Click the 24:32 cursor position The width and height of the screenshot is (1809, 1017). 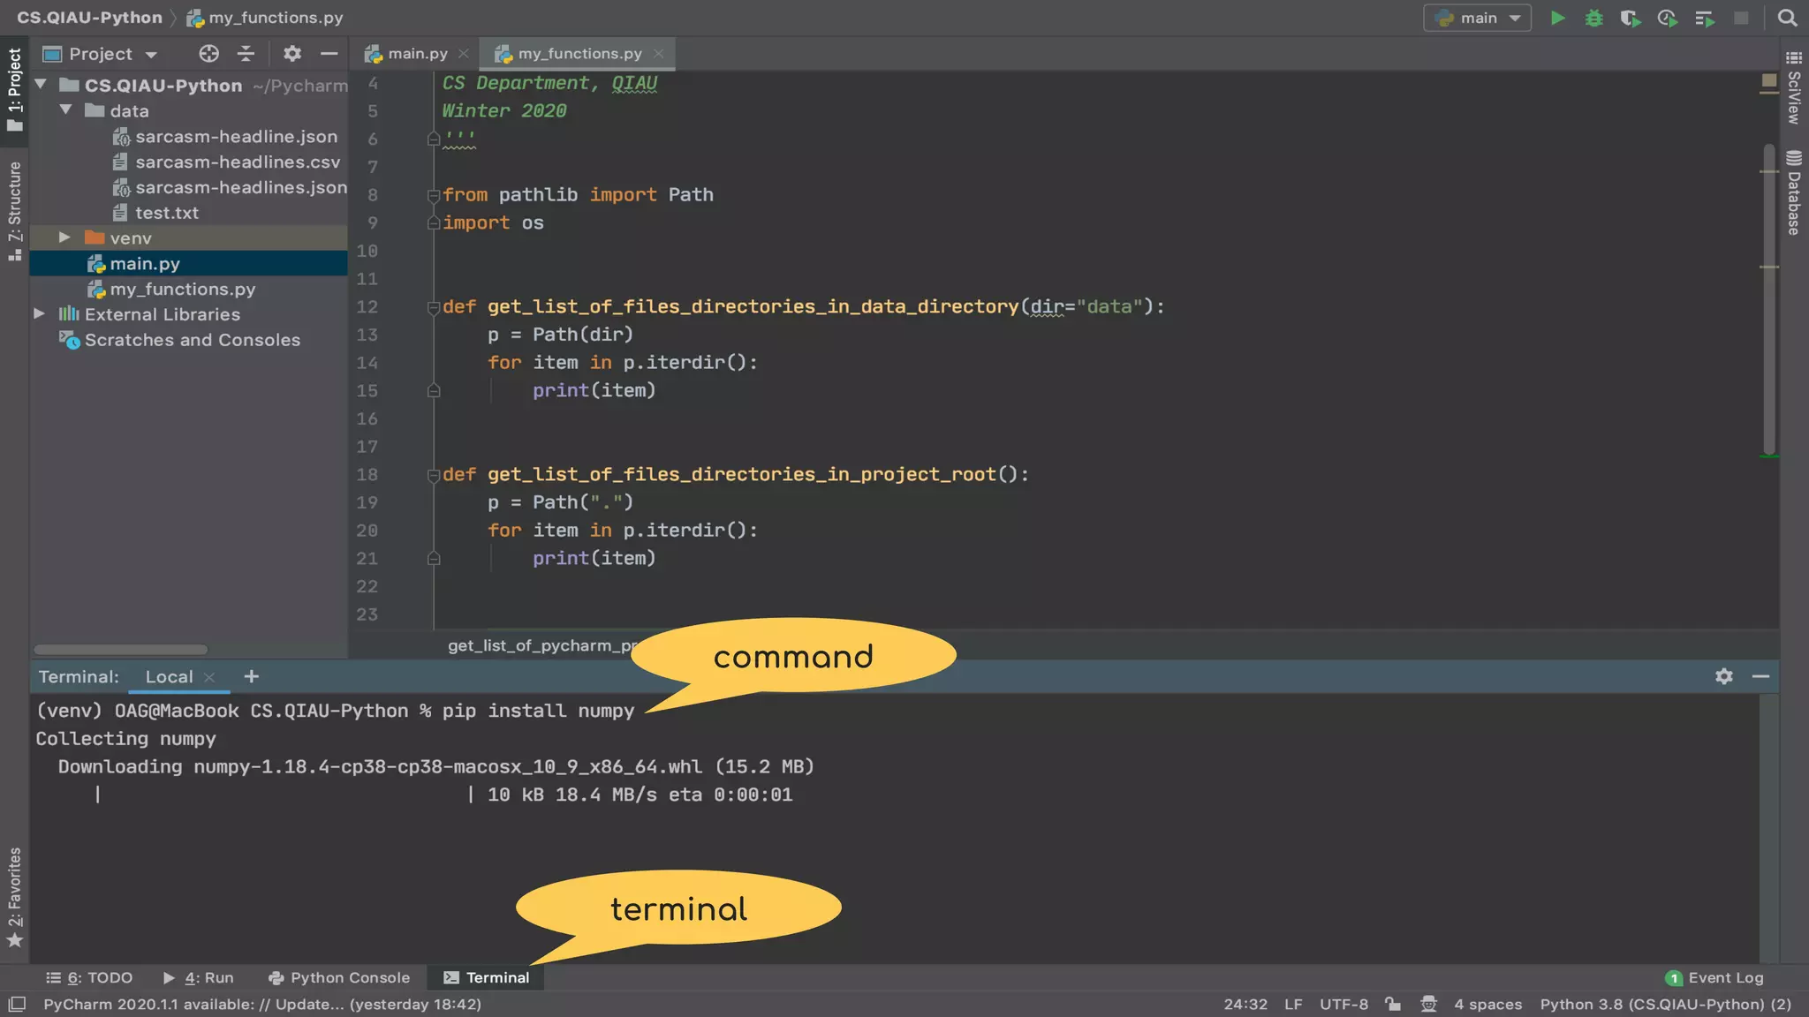[x=1245, y=1005]
